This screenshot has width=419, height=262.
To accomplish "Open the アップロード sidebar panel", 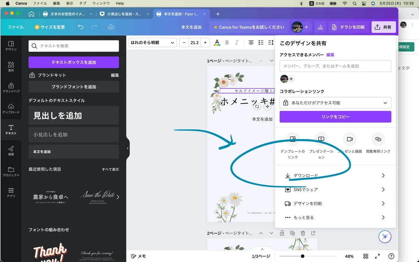I will click(x=11, y=109).
